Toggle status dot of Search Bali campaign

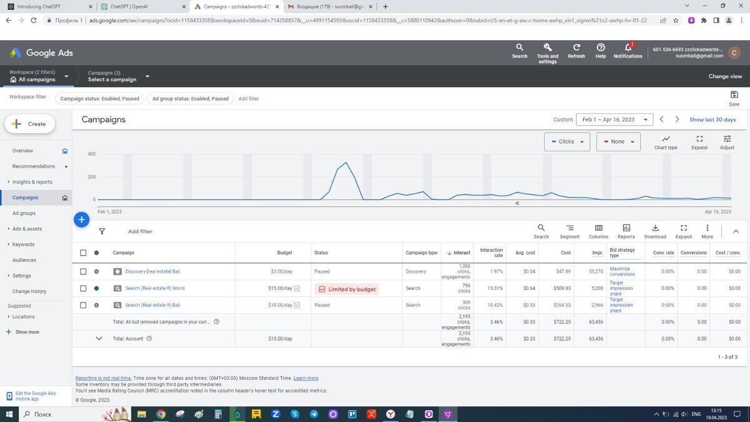[x=96, y=305]
